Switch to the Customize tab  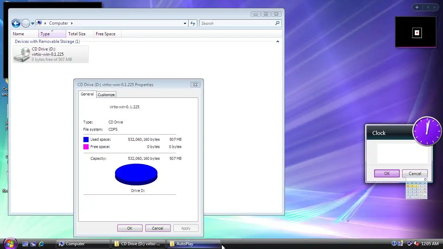[106, 95]
